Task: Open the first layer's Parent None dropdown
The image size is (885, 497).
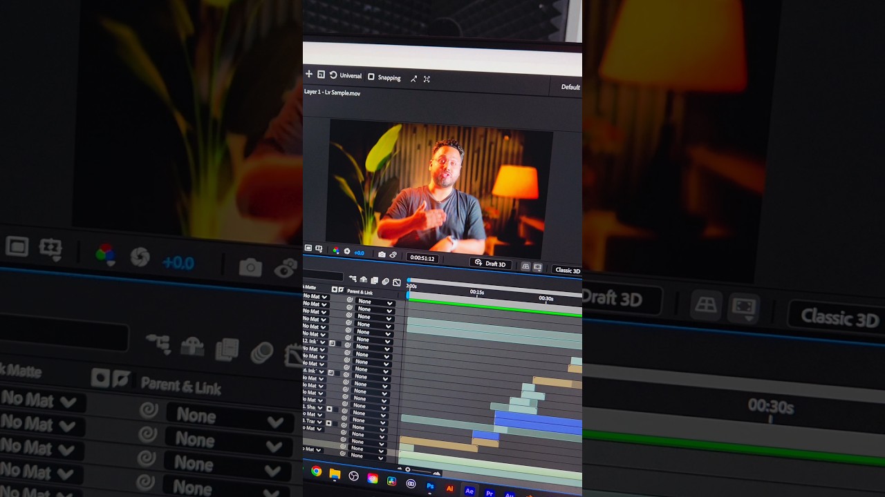Action: pos(374,302)
